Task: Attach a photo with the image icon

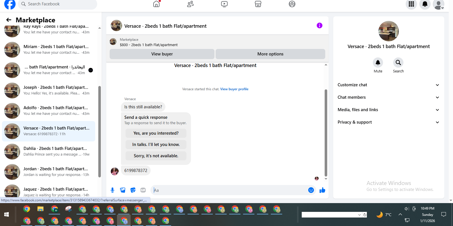Action: tap(123, 190)
